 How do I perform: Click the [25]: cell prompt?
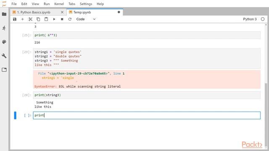tap(27, 35)
